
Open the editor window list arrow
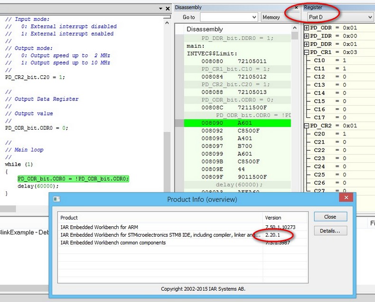point(160,9)
